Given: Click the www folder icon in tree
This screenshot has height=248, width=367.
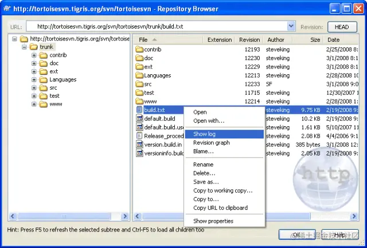Looking at the screenshot, I should point(44,104).
